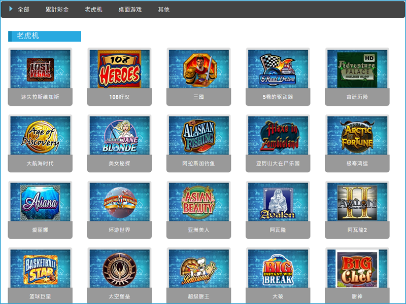Select the 5 Reel Drive game icon
The width and height of the screenshot is (406, 304).
coord(278,69)
